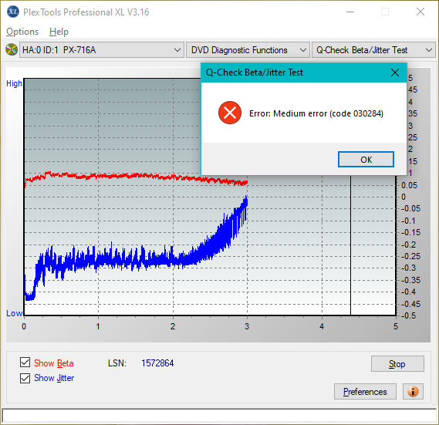Click the PlexTools XL logo icon
This screenshot has height=425, width=439.
tap(12, 12)
